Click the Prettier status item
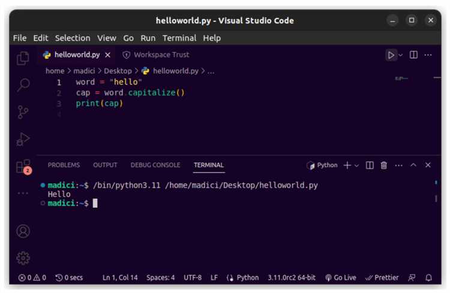The image size is (450, 293). tap(382, 277)
